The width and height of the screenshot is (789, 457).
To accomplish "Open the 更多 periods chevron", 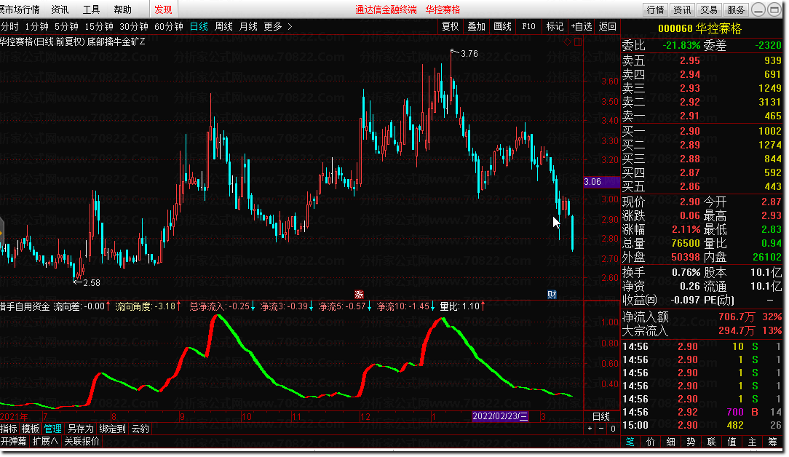I will pyautogui.click(x=290, y=26).
